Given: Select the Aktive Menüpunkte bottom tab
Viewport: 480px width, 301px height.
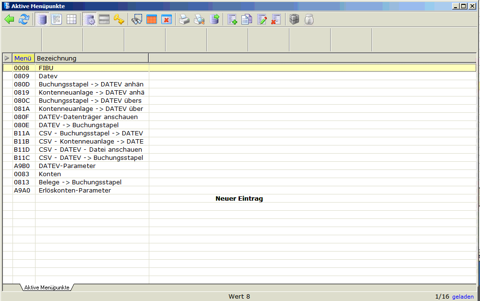Looking at the screenshot, I should (46, 288).
